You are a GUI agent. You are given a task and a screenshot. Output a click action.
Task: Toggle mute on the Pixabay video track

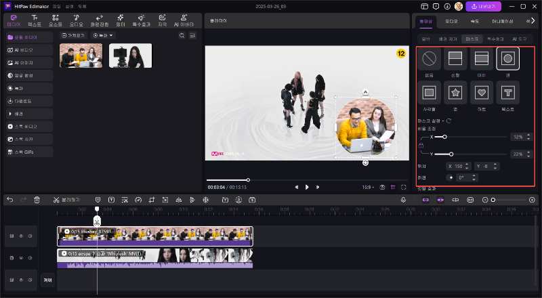pos(30,236)
